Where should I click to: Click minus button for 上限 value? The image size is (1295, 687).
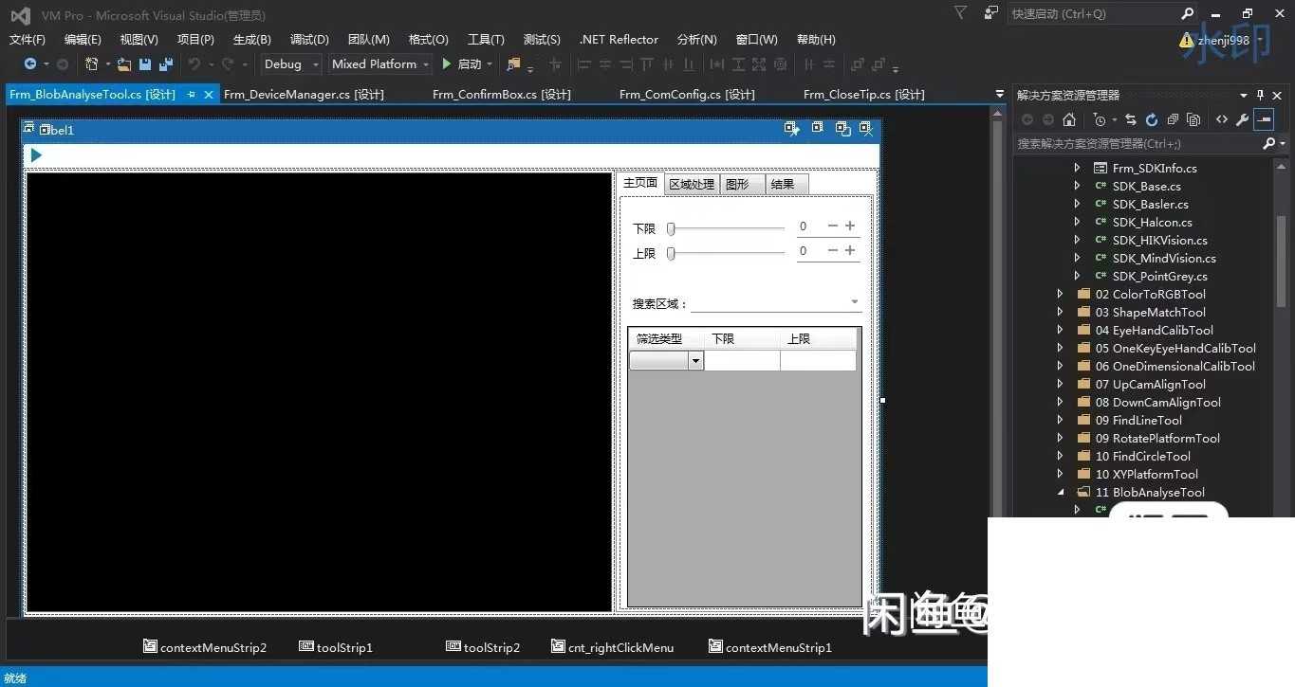pos(833,250)
